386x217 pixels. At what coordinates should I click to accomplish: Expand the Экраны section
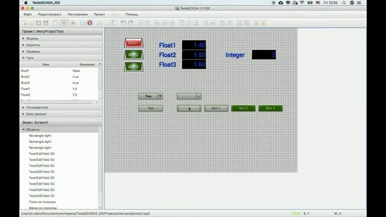point(24,39)
